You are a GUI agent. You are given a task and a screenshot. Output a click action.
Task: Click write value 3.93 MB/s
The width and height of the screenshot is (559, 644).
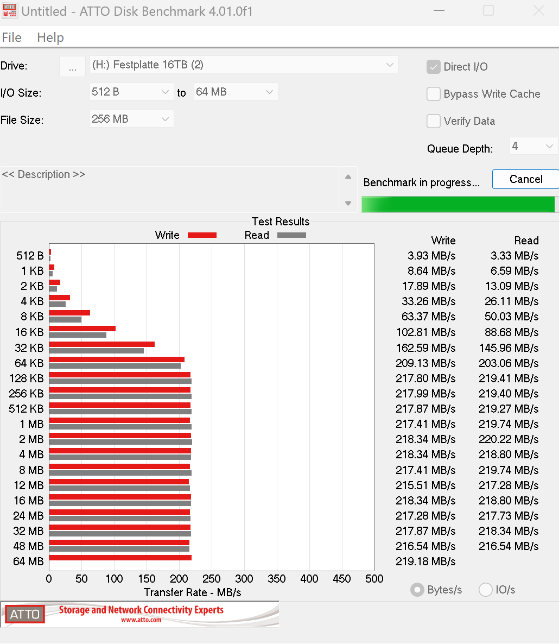(x=431, y=255)
